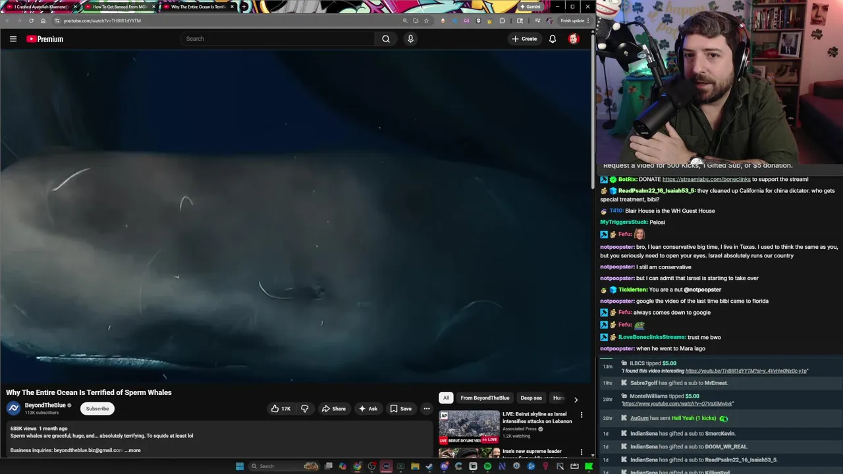The height and width of the screenshot is (474, 843).
Task: Open File Explorer from the taskbar
Action: pos(415,466)
